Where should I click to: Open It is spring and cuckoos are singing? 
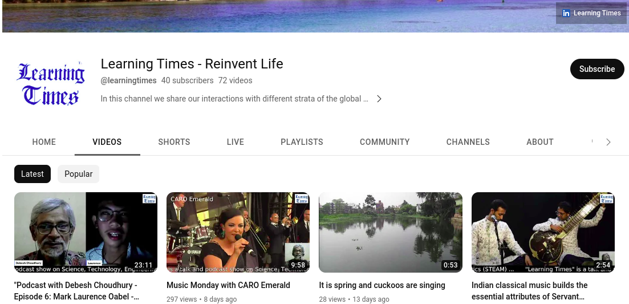(382, 285)
